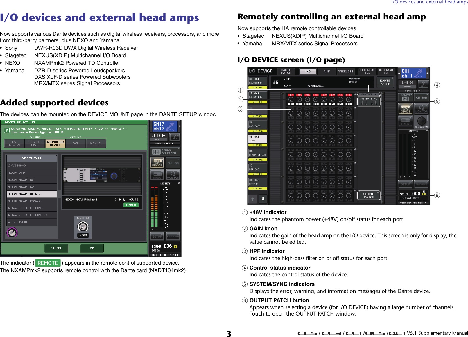Select the SUPPORTED DEVICE tab
The height and width of the screenshot is (337, 468).
(x=55, y=143)
